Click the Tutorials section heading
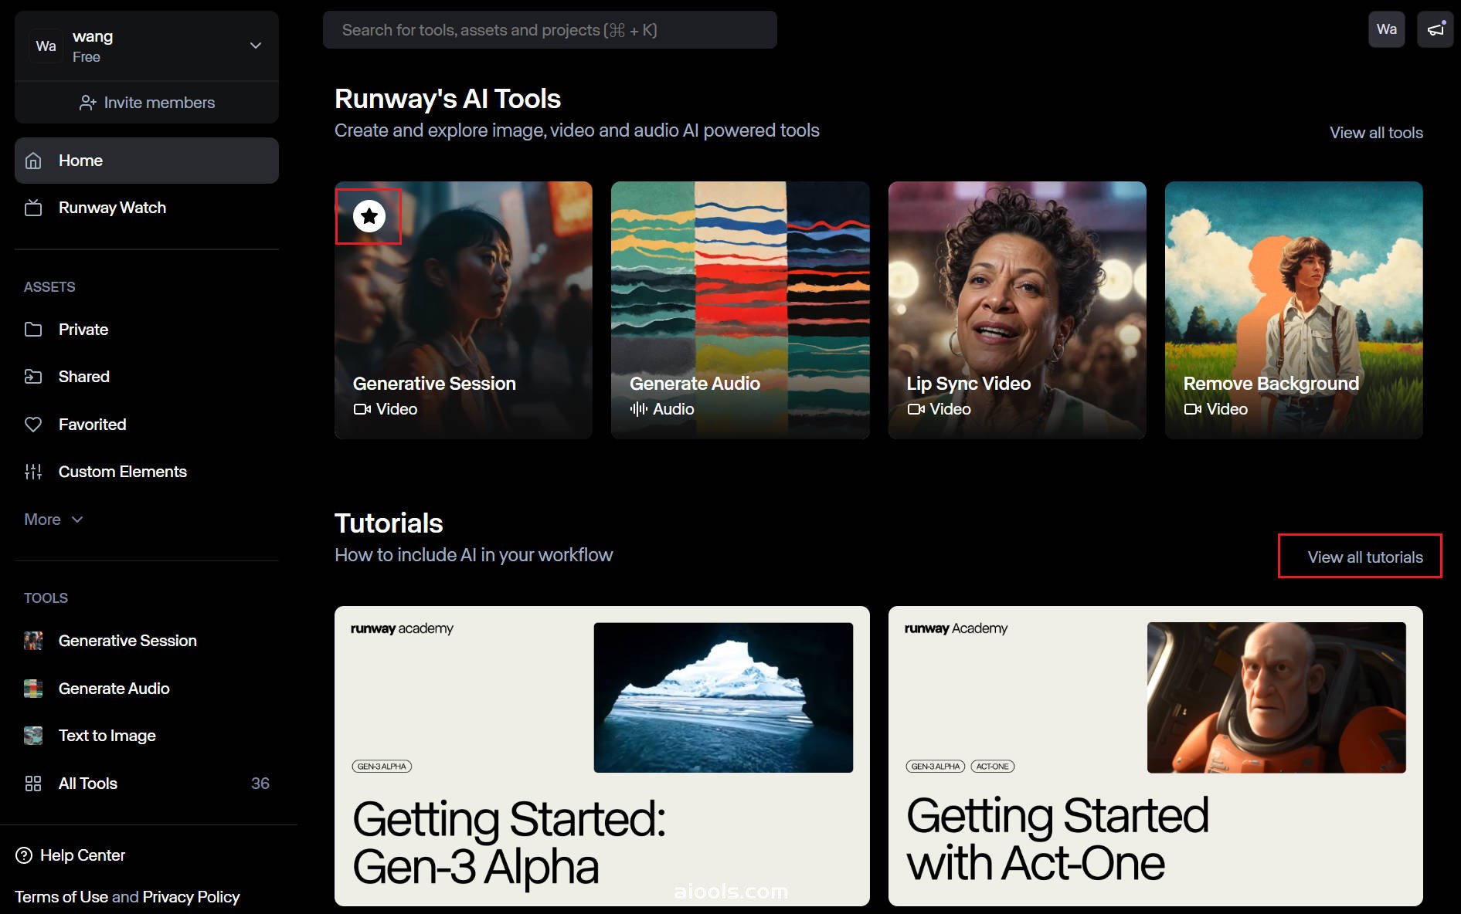 pyautogui.click(x=389, y=523)
